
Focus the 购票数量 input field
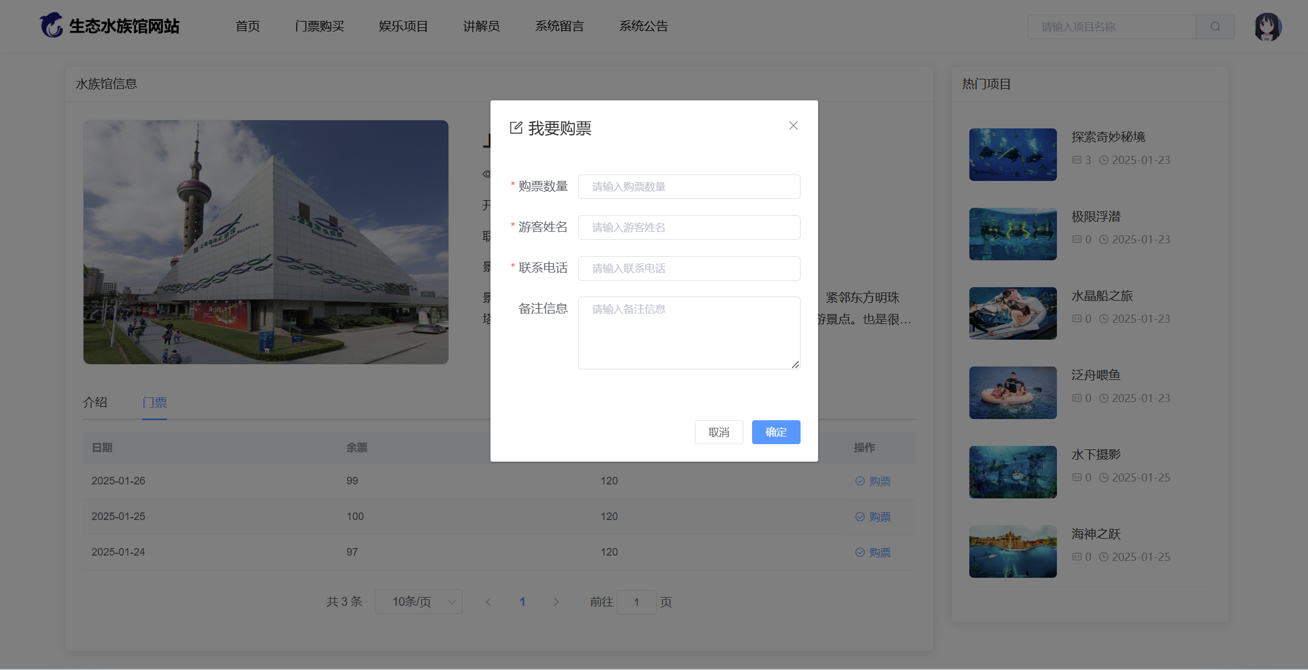688,187
